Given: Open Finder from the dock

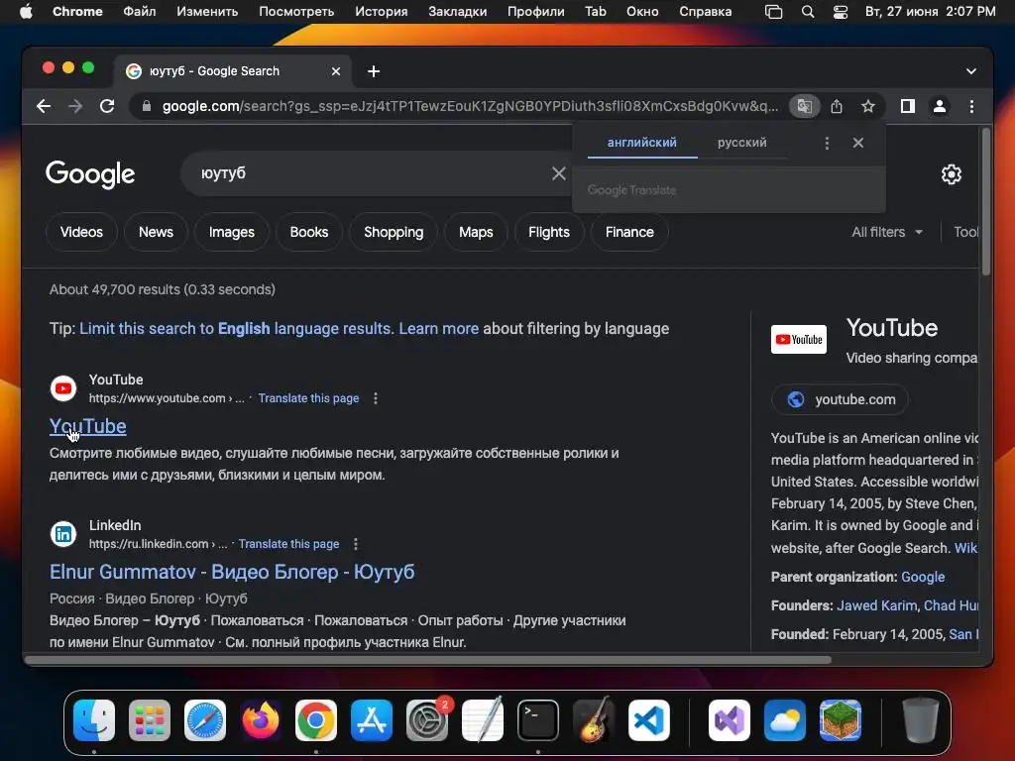Looking at the screenshot, I should coord(94,720).
